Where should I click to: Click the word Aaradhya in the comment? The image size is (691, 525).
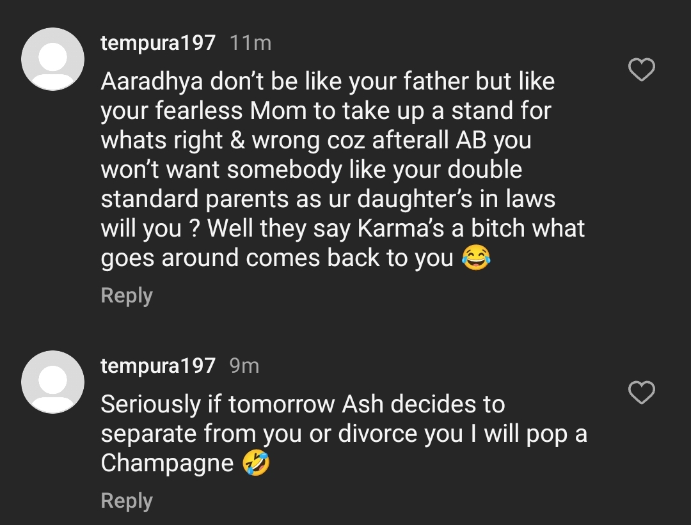pos(151,82)
